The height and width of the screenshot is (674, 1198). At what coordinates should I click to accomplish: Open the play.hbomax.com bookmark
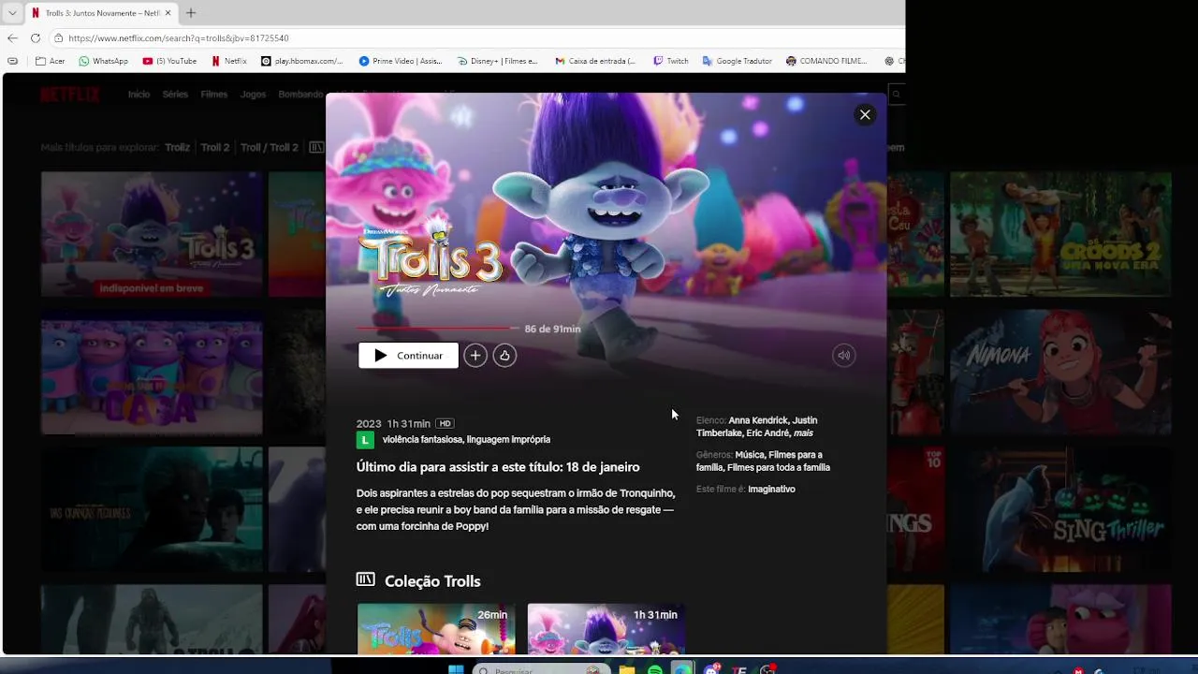pyautogui.click(x=301, y=61)
